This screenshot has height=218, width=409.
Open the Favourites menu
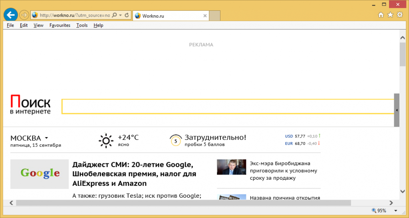coord(60,25)
